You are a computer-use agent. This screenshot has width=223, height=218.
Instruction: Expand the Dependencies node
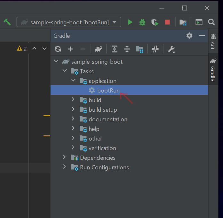pyautogui.click(x=64, y=157)
